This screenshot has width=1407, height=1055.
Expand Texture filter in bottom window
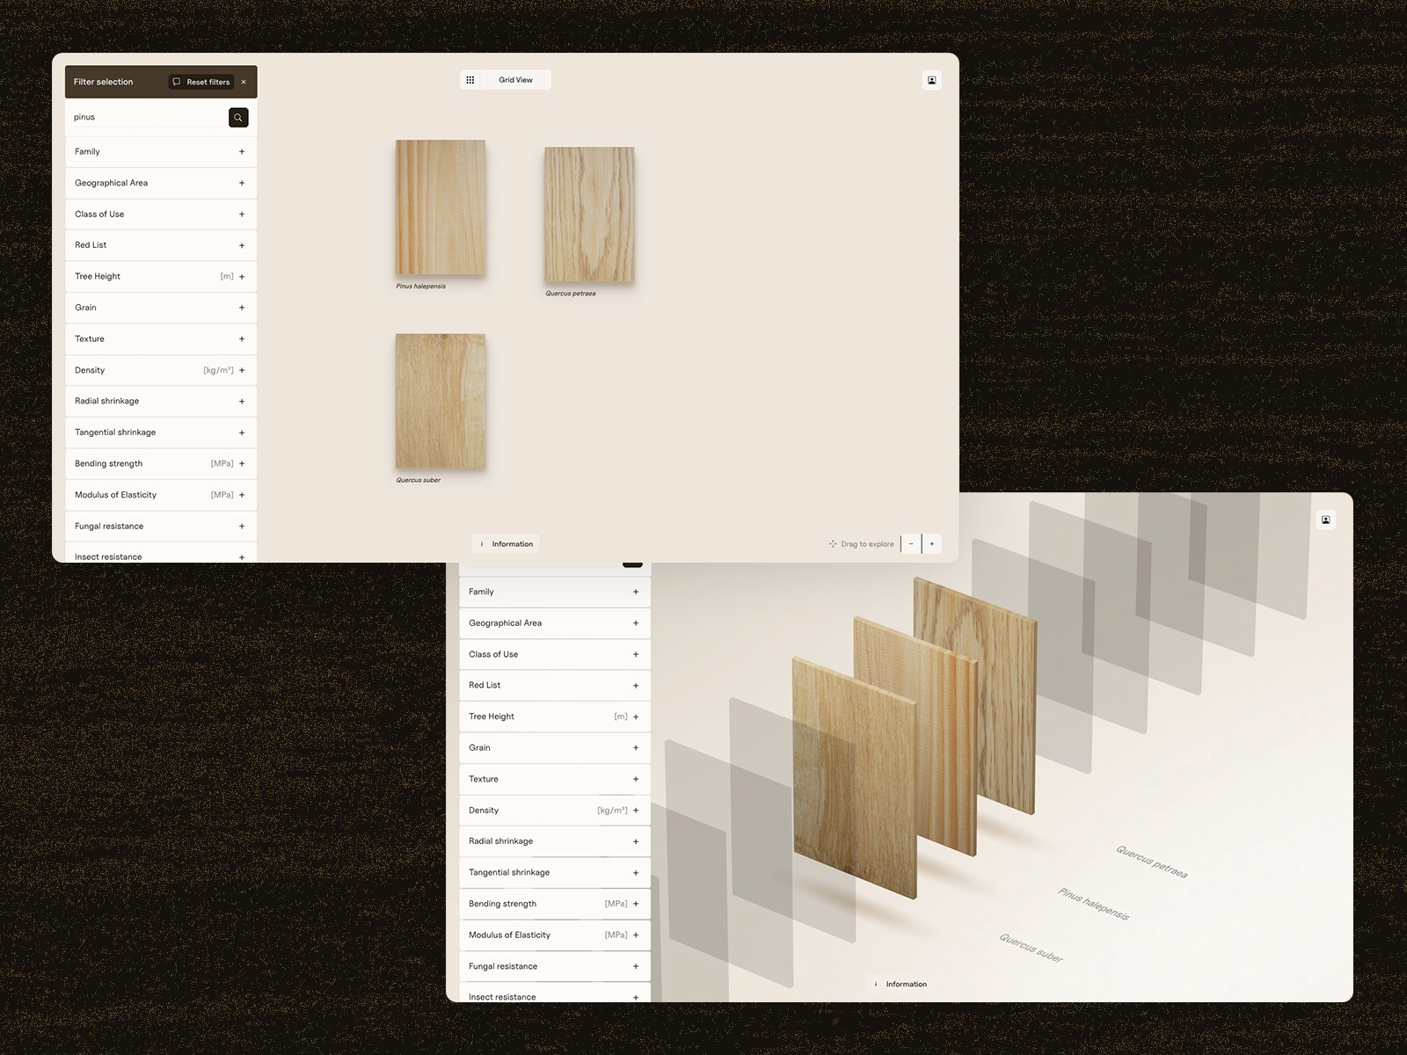[555, 780]
